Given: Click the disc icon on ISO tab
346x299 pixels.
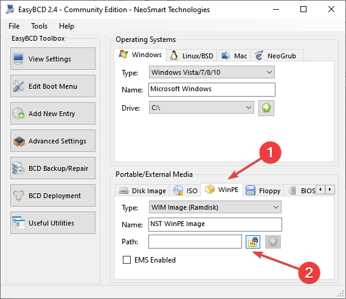Looking at the screenshot, I should pos(178,190).
